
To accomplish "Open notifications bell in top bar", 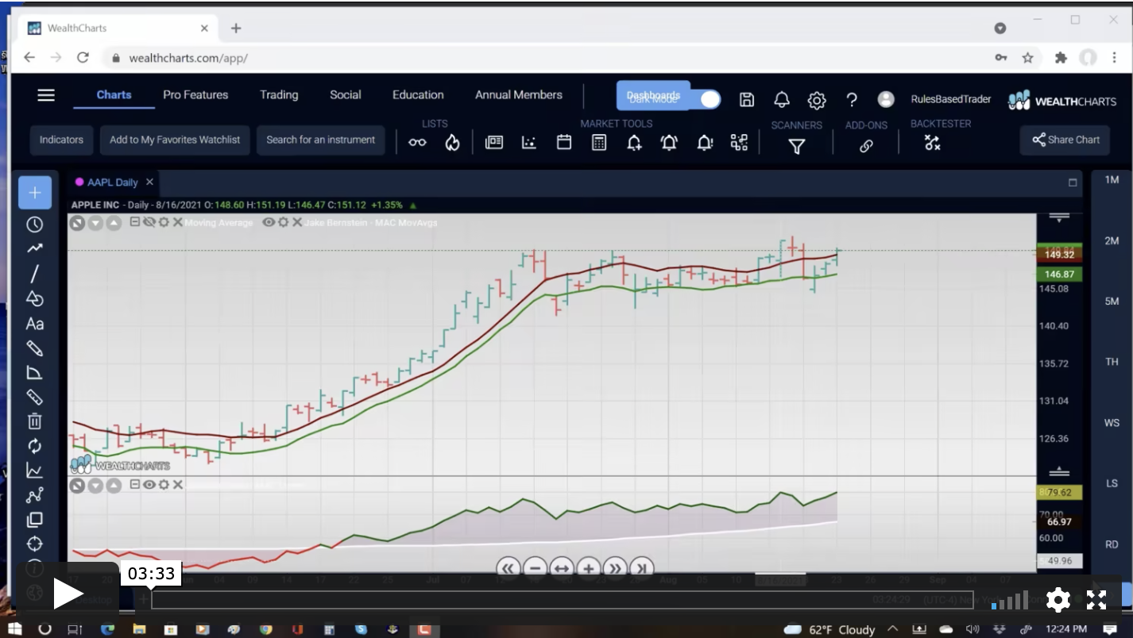I will (x=782, y=99).
